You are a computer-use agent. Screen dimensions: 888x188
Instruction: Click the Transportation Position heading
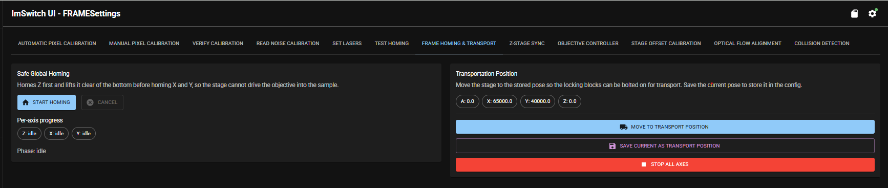(x=487, y=74)
